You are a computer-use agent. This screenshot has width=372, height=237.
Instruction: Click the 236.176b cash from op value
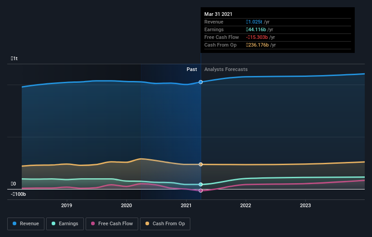pos(257,45)
